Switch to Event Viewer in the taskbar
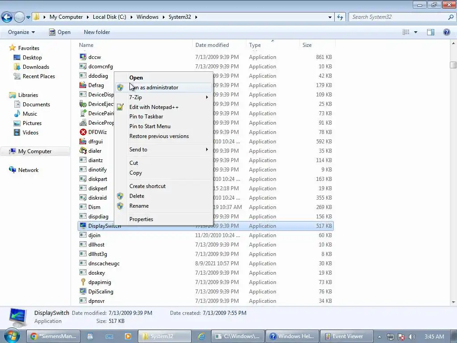 pos(346,336)
